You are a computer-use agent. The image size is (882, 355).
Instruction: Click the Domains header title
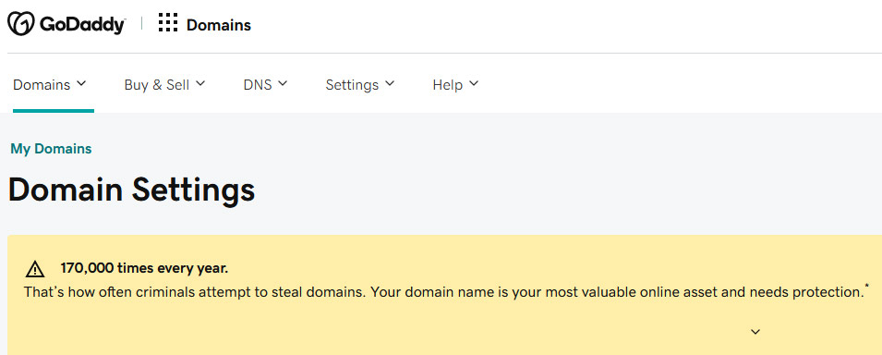[x=219, y=25]
